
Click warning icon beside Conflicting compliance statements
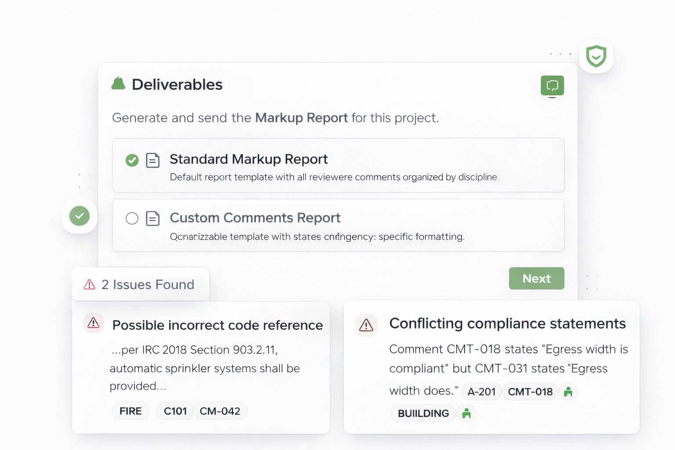coord(366,325)
